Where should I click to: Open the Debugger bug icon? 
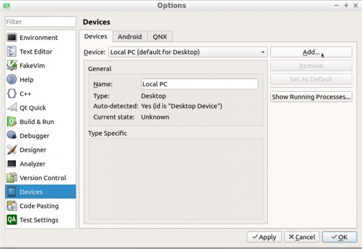click(11, 136)
